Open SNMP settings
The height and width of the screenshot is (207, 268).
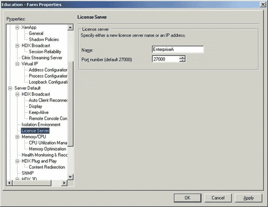click(x=28, y=173)
